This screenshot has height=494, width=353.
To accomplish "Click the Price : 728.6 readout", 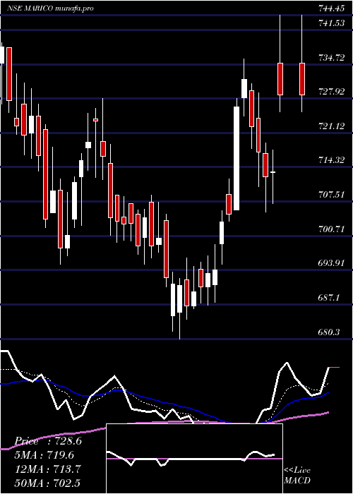I will tap(49, 441).
